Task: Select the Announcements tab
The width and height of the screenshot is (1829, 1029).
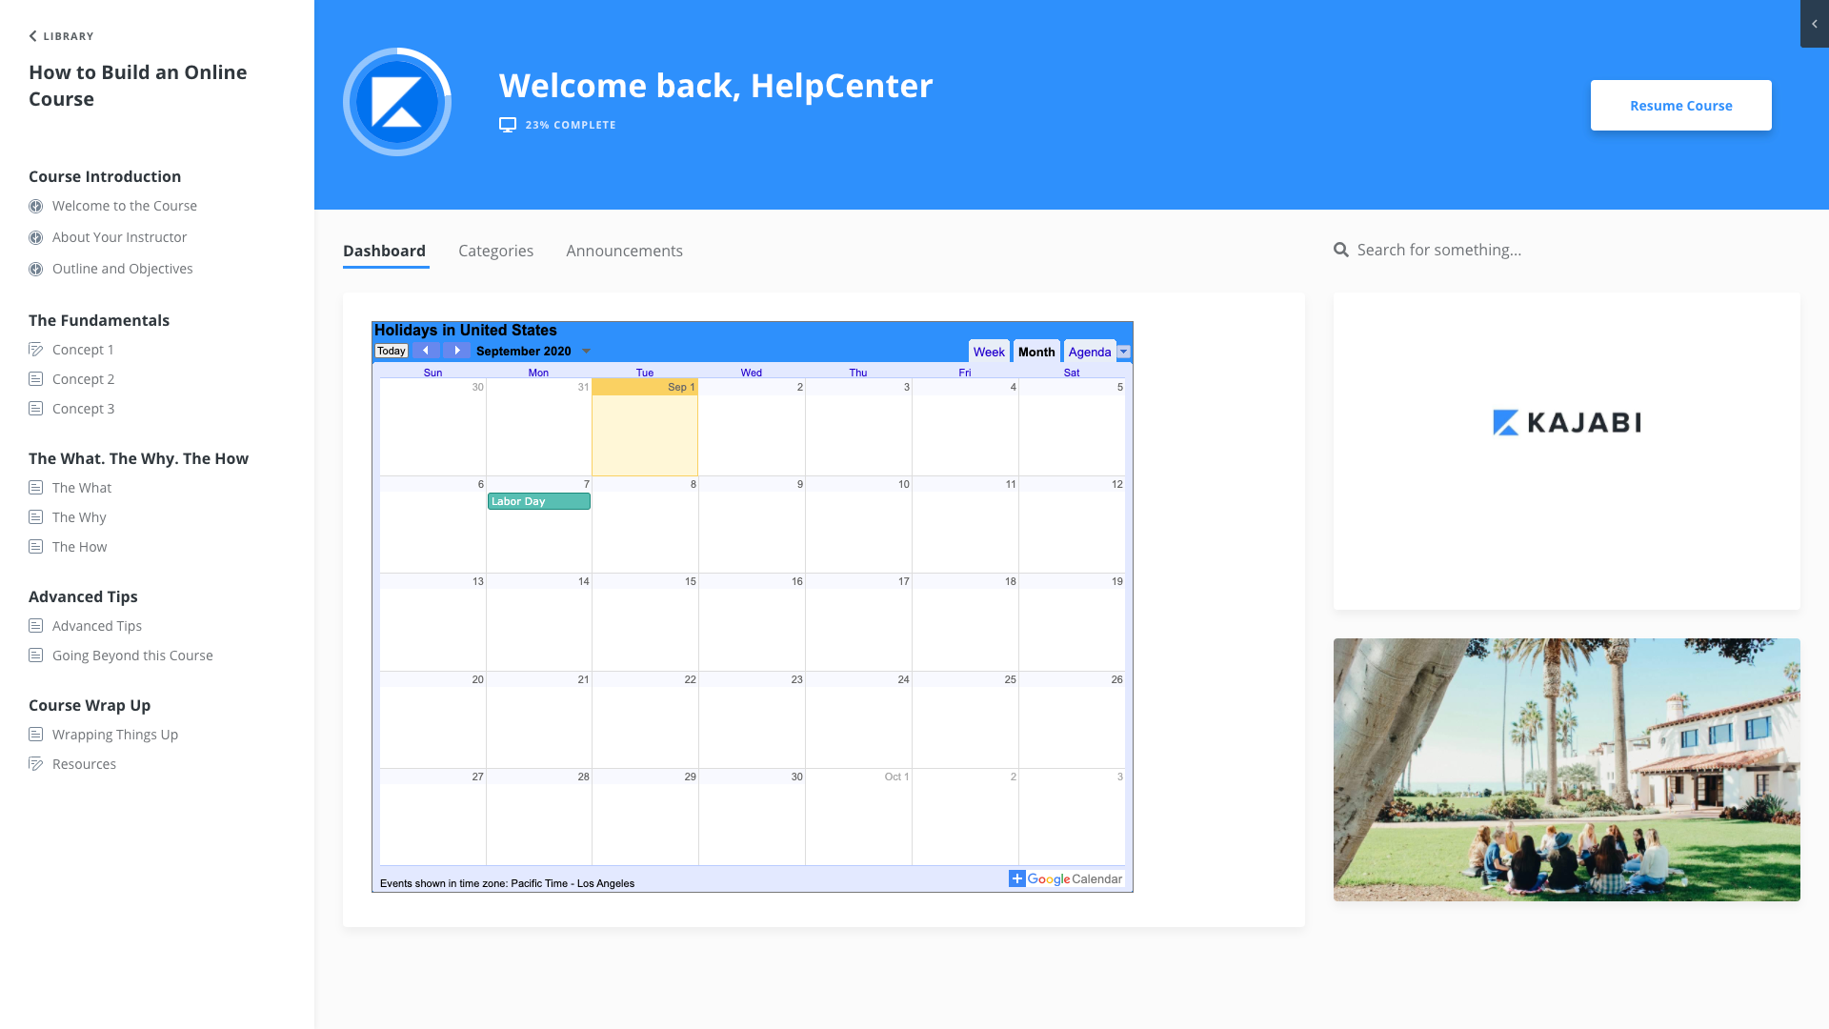Action: click(x=624, y=250)
